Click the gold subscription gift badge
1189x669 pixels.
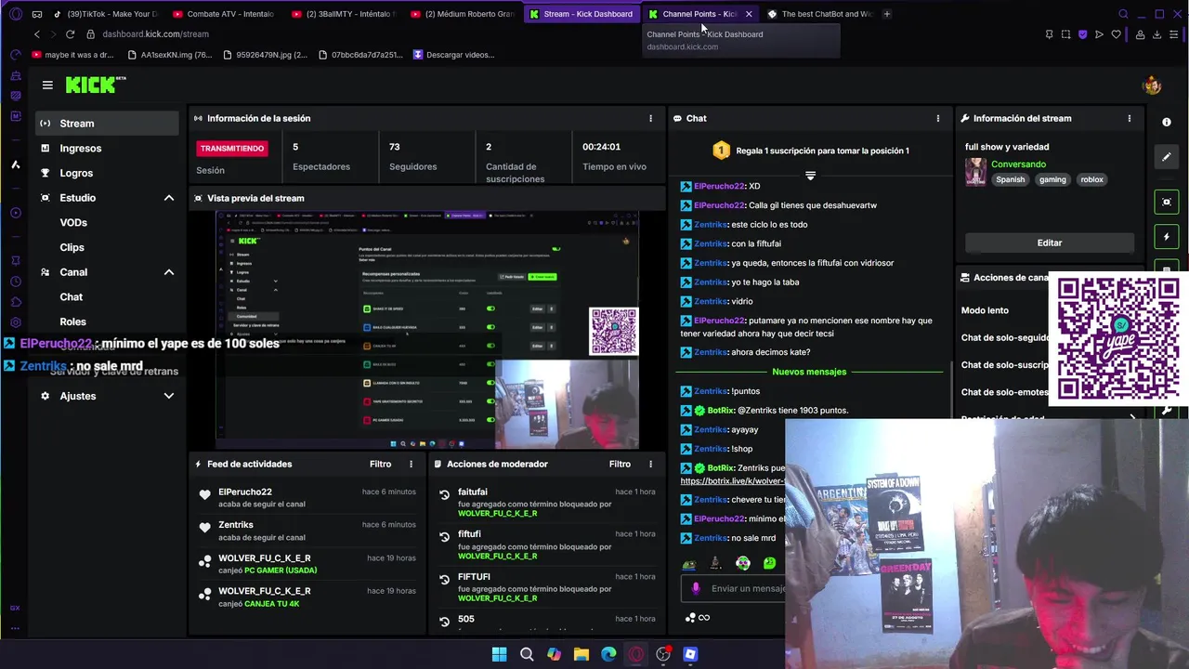[x=721, y=151]
